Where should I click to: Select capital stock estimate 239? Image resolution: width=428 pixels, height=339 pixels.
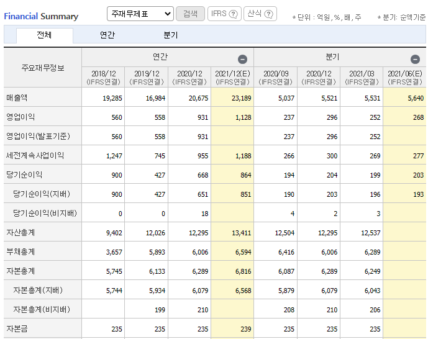point(245,329)
